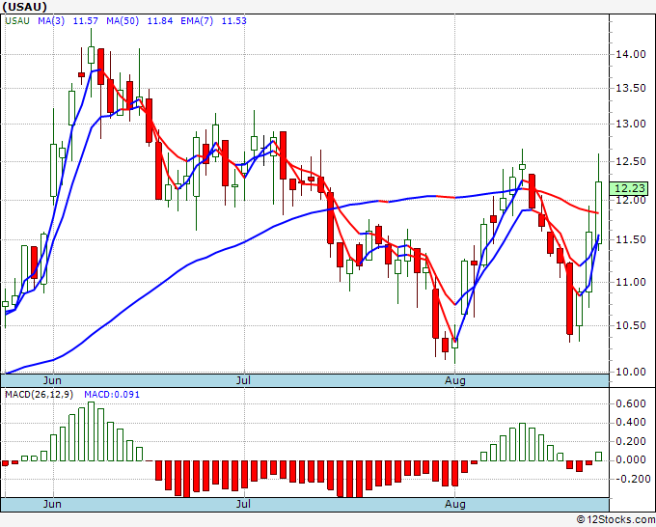Screen dimensions: 656x527
Task: Click the MA(3) value 11.57
Action: (x=85, y=20)
